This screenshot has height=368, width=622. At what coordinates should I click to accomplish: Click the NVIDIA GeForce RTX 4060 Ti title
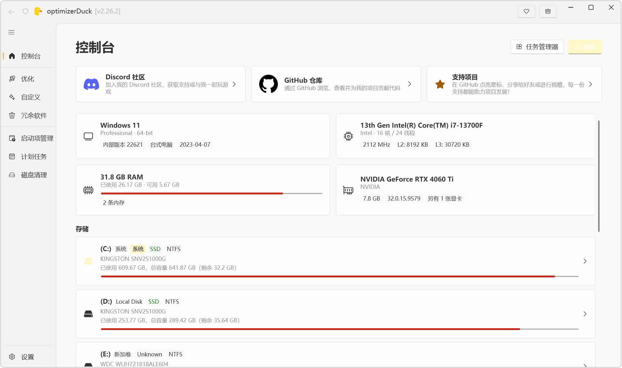[x=407, y=179]
